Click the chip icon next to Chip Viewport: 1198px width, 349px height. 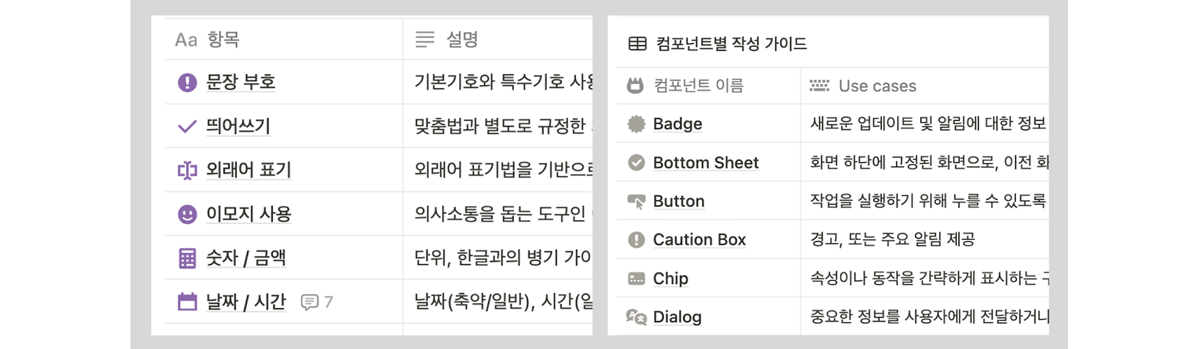coord(637,278)
